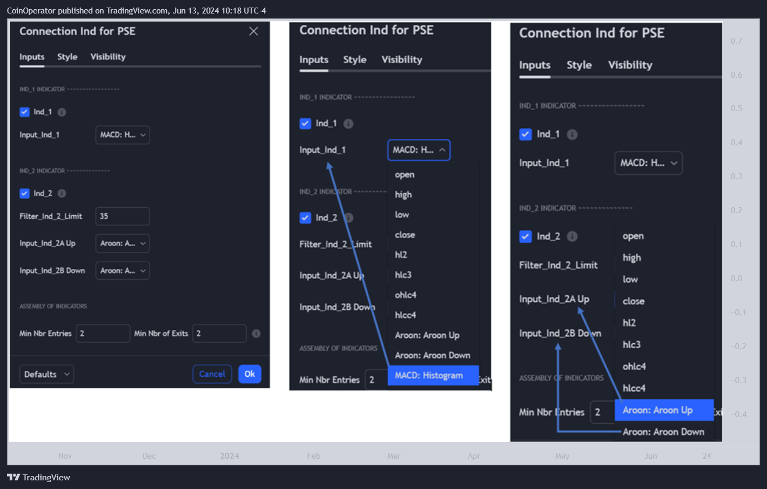Screen dimensions: 767x489
Task: Choose 'Aroon: Aroon Down' in right dropdown
Action: tap(664, 432)
